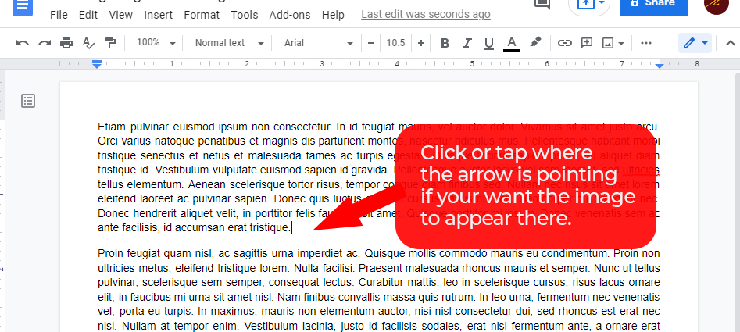Open the View menu
Viewport: 740px width, 332px height.
(121, 15)
